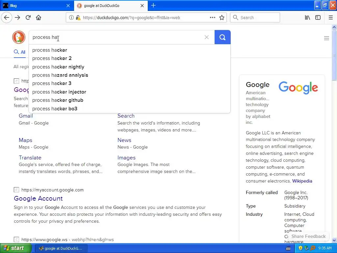
Task: Click the DuckDuckGo duck logo
Action: click(x=19, y=37)
